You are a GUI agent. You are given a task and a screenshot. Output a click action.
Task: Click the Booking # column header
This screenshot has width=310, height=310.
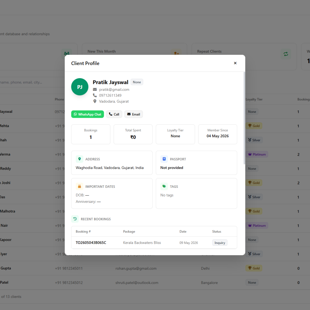83,232
